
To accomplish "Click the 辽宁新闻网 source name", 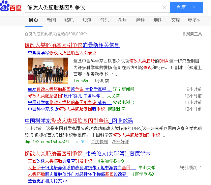I will (124, 89).
